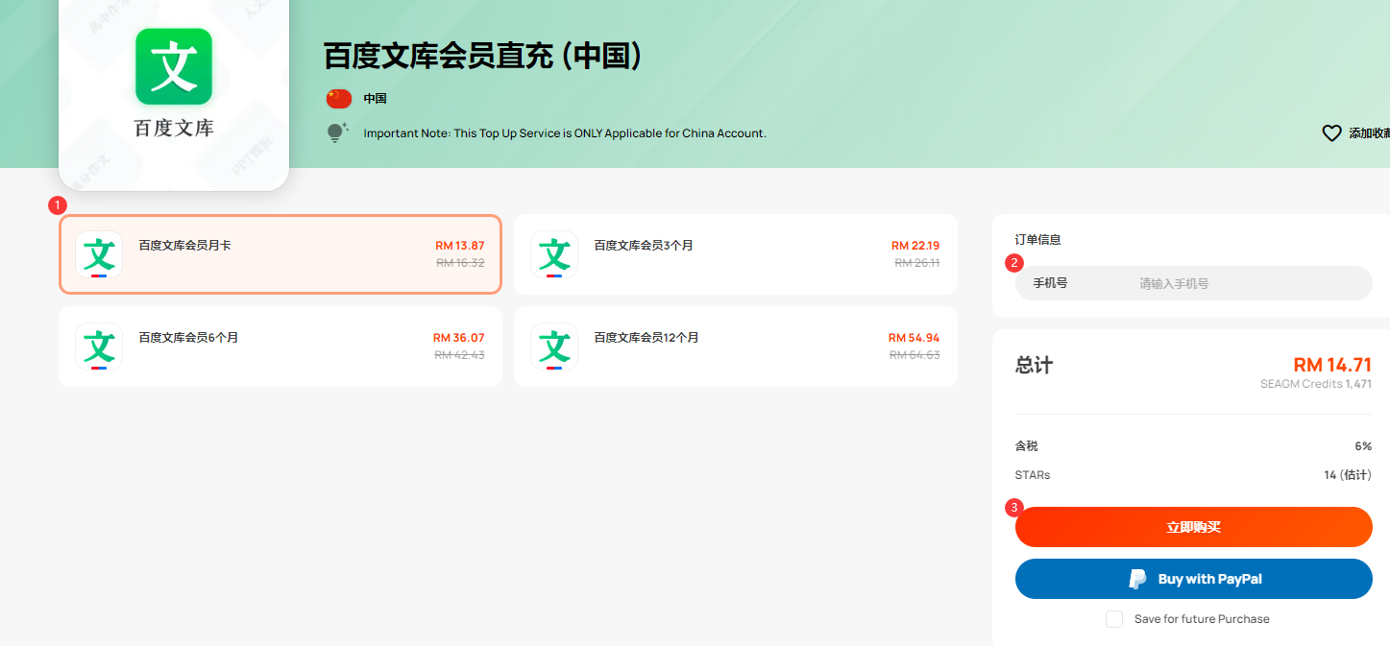Click the China flag icon
The width and height of the screenshot is (1390, 646).
pos(339,99)
